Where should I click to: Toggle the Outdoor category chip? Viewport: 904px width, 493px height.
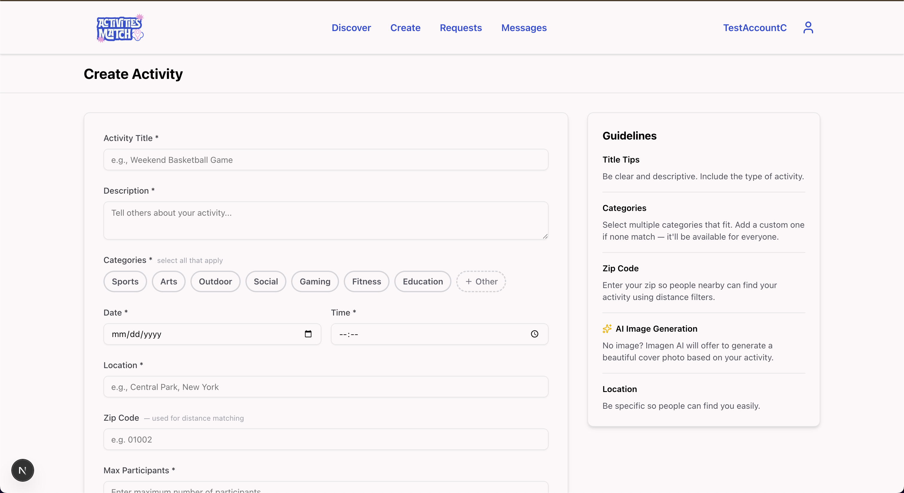click(x=215, y=281)
